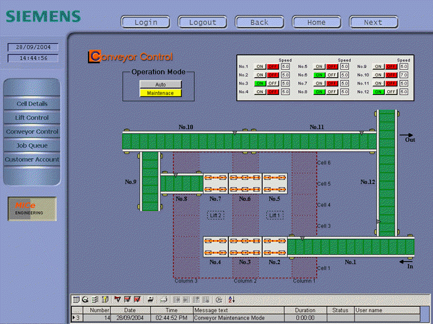Click the sort icon in message toolbar
This screenshot has width=433, height=324.
231,299
